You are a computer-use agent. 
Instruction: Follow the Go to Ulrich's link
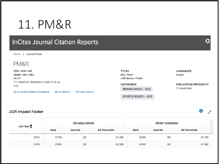[x=62, y=92]
